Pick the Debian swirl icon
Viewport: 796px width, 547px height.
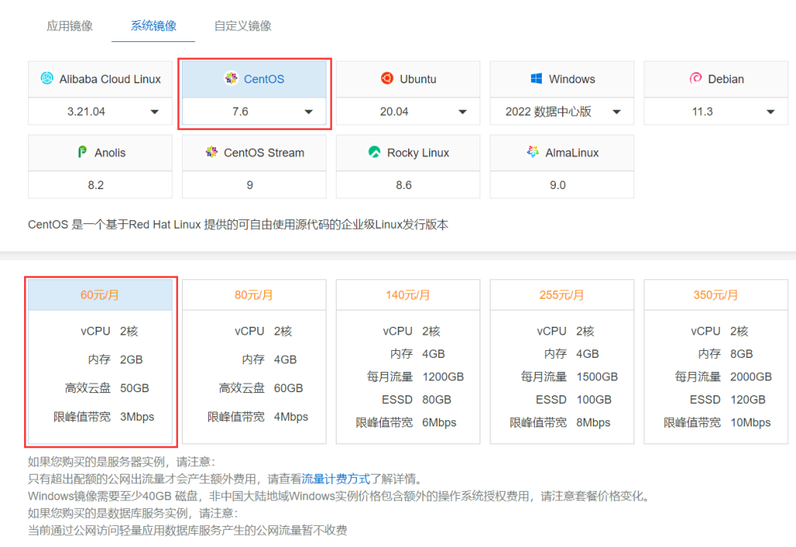[x=696, y=79]
